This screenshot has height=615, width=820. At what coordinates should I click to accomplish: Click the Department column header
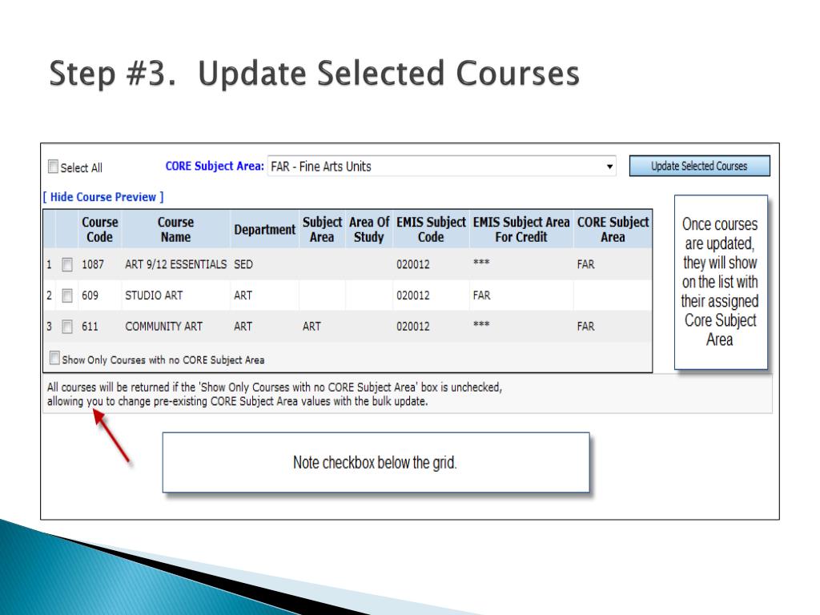point(264,230)
